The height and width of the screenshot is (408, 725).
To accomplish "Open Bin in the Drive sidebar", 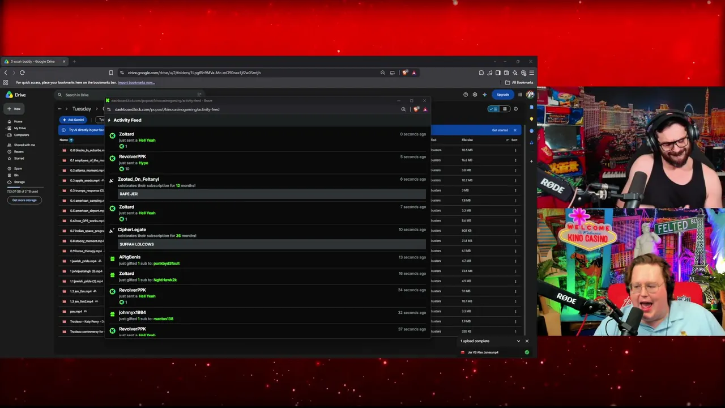I will point(14,175).
